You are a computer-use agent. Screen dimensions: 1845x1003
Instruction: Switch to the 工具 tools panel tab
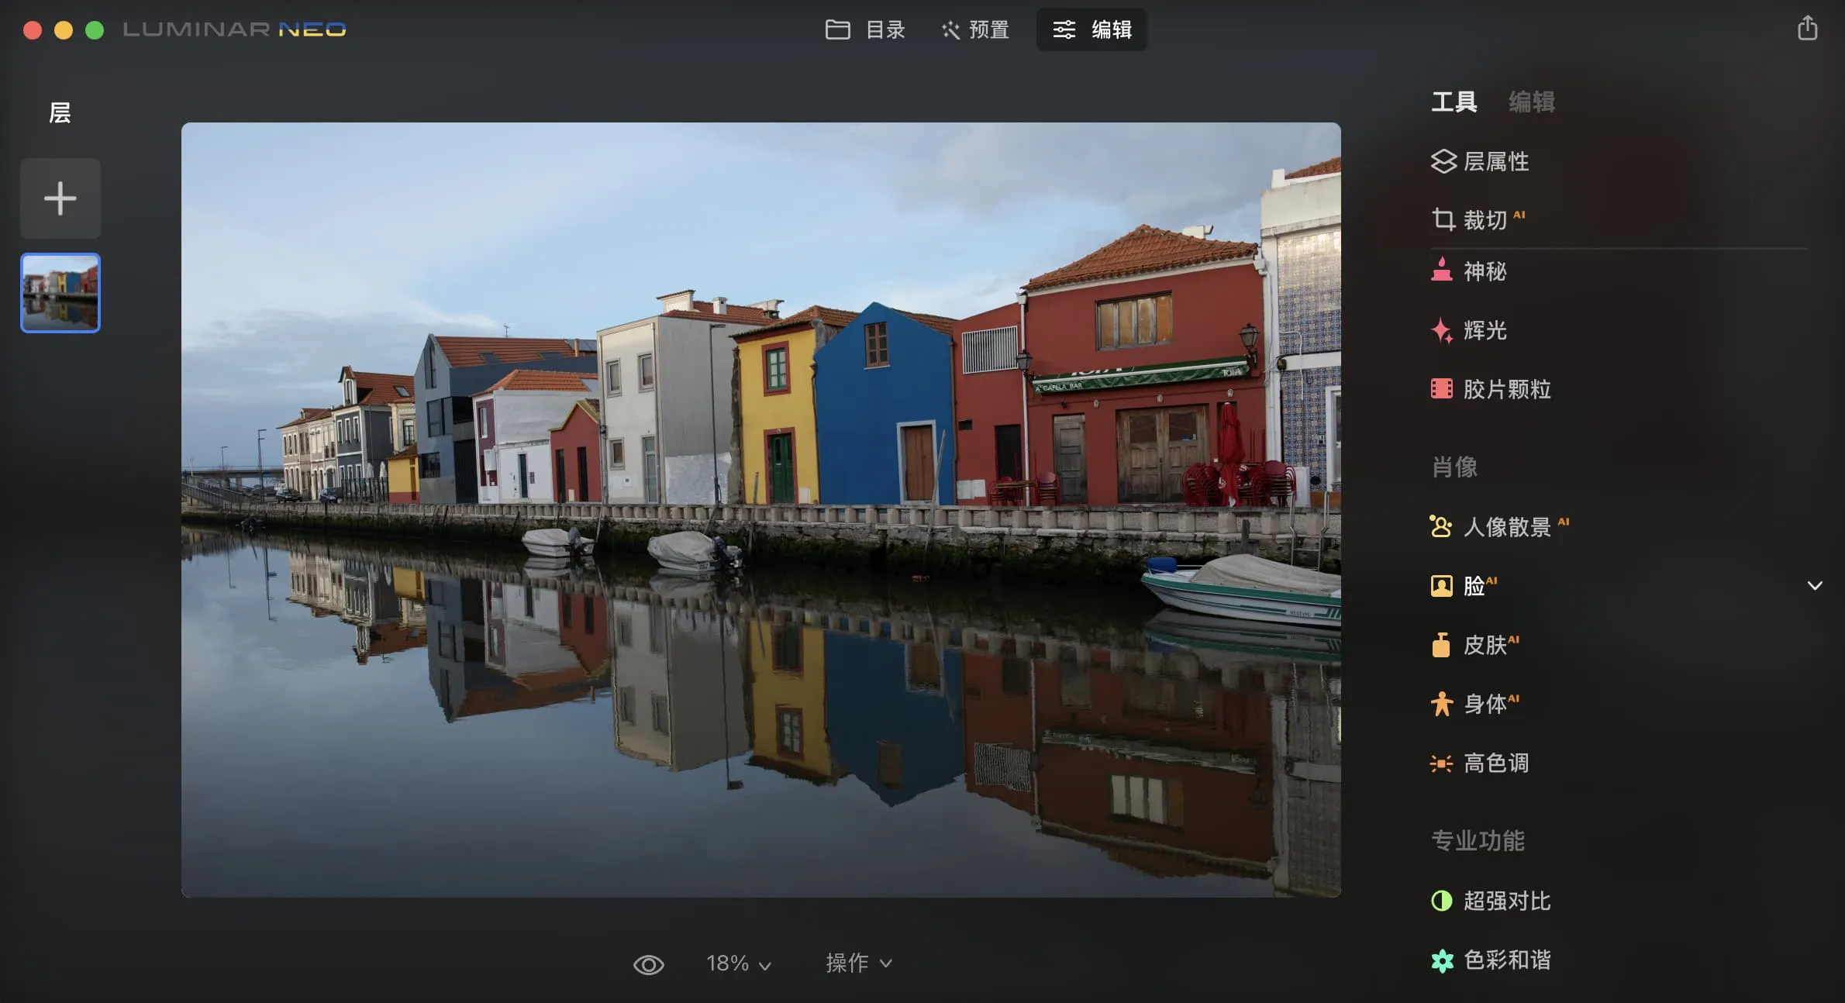coord(1454,102)
